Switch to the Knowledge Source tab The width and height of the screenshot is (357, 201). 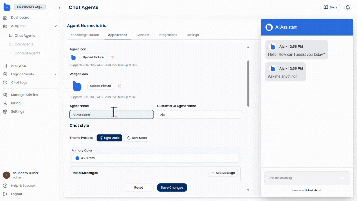(85, 35)
